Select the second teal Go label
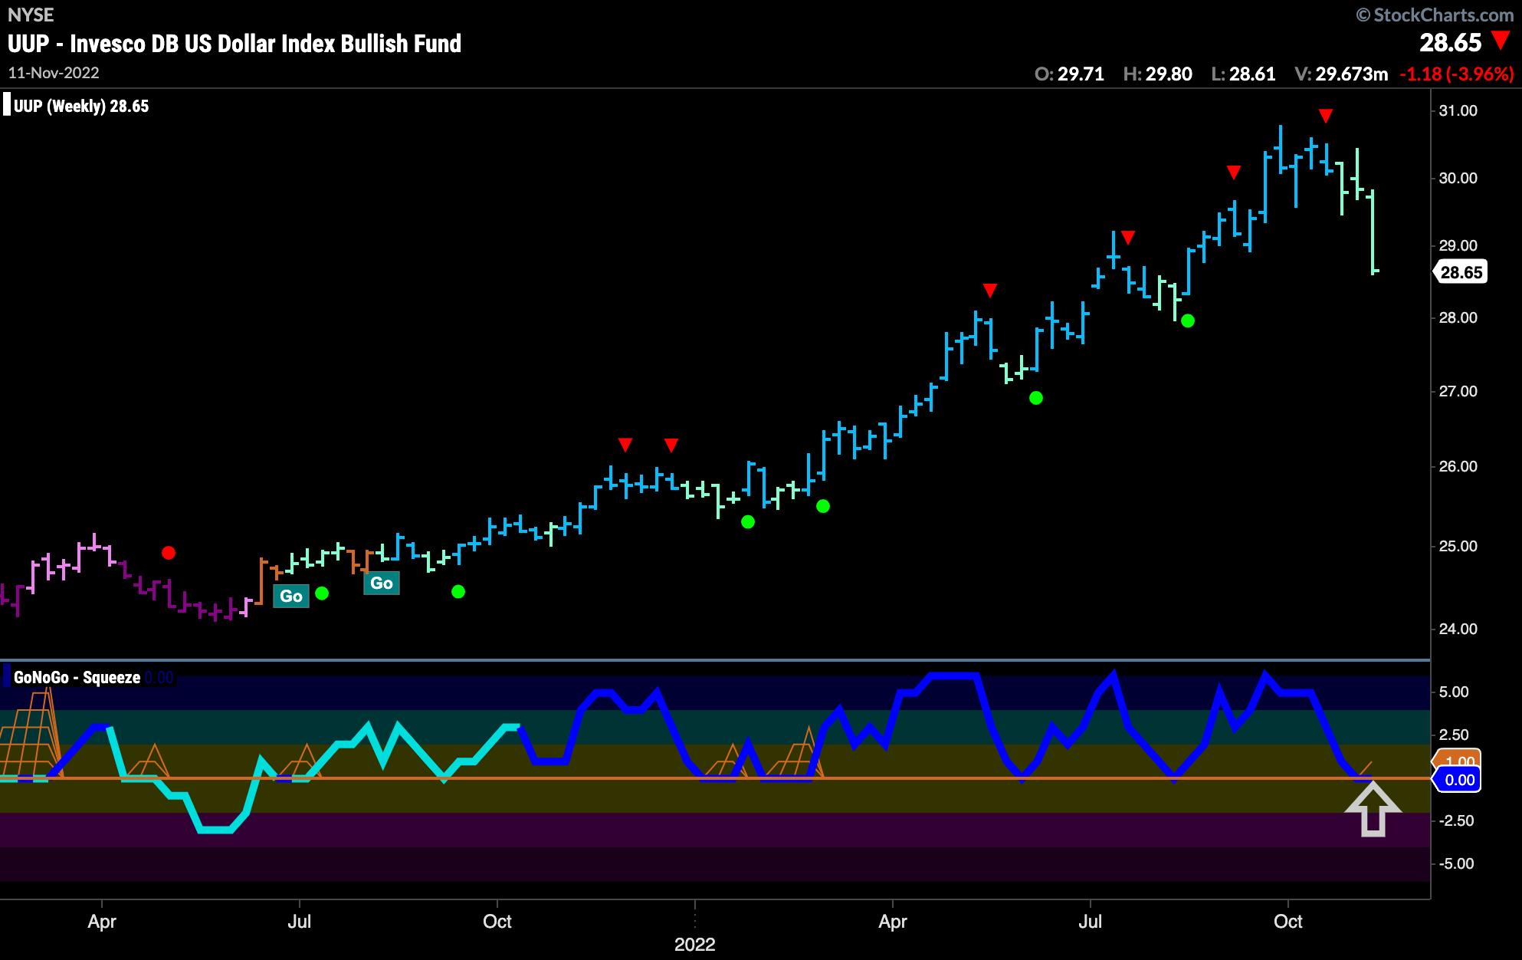The height and width of the screenshot is (960, 1522). pos(382,583)
